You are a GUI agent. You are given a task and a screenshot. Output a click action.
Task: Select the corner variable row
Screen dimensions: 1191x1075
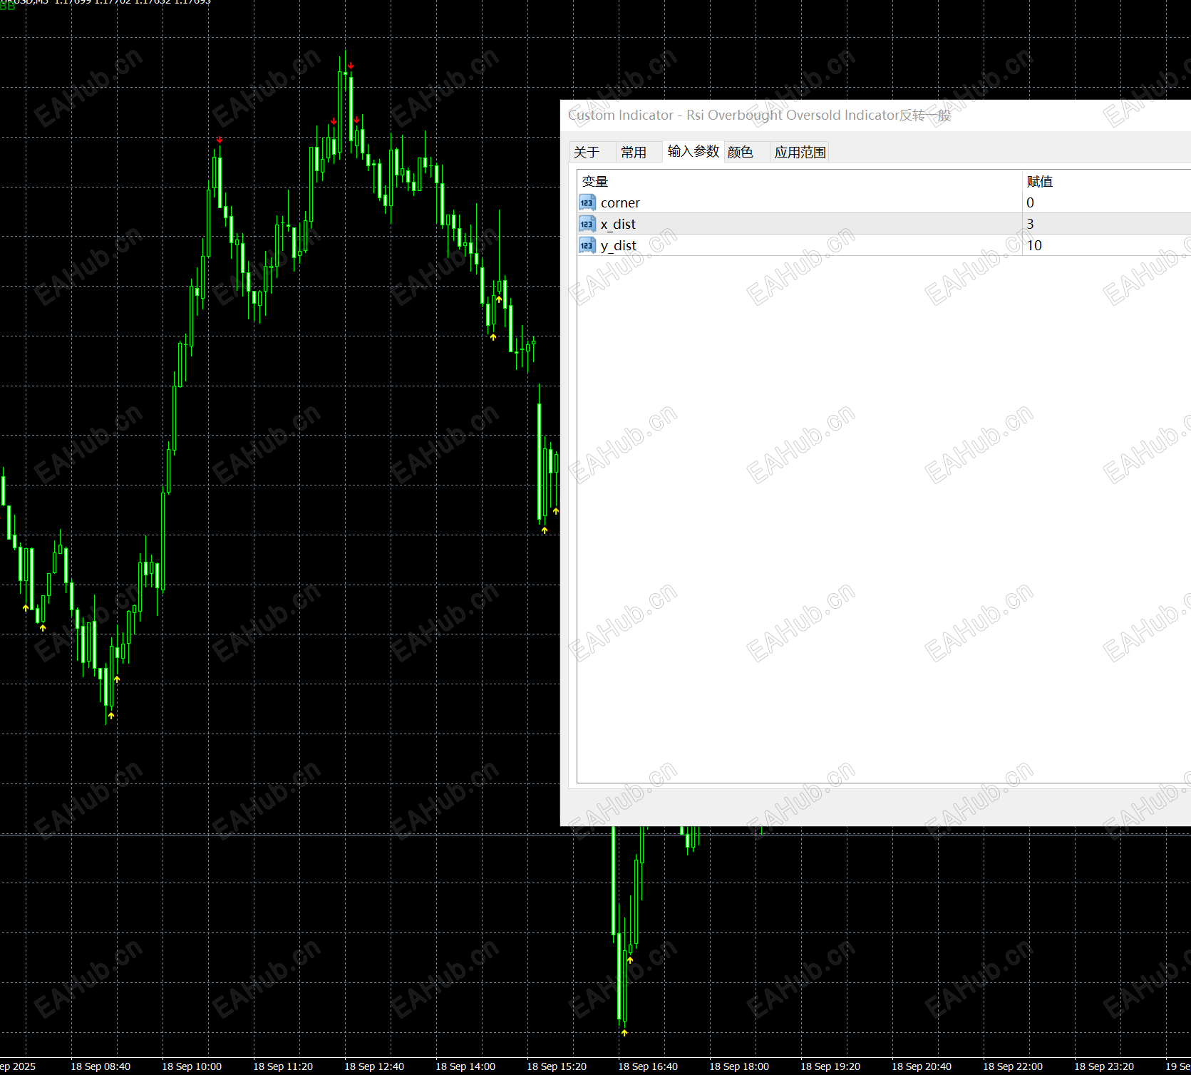884,202
